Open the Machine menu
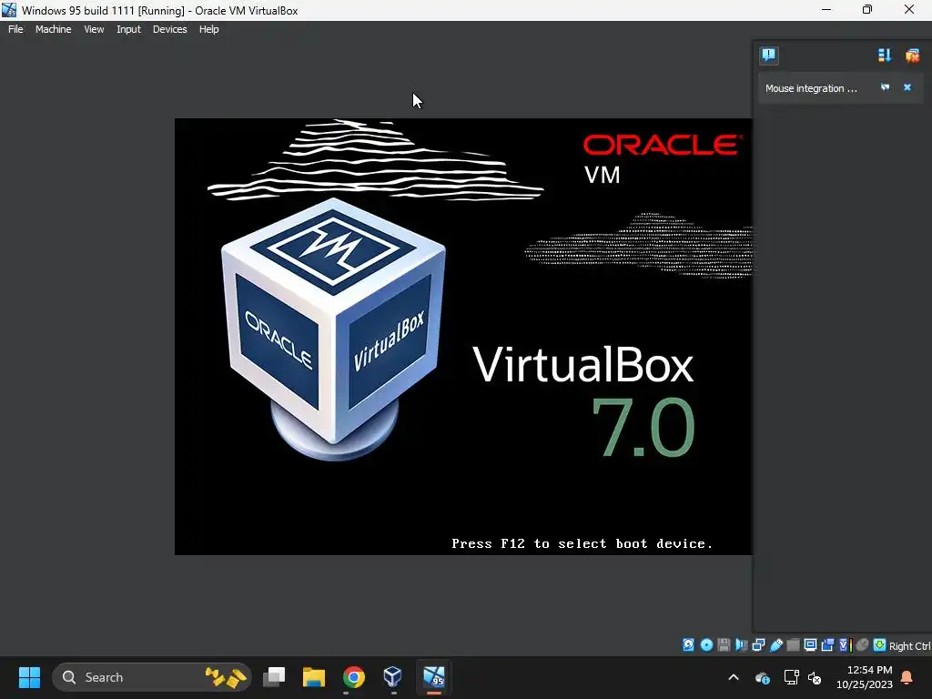This screenshot has height=699, width=932. click(x=53, y=29)
